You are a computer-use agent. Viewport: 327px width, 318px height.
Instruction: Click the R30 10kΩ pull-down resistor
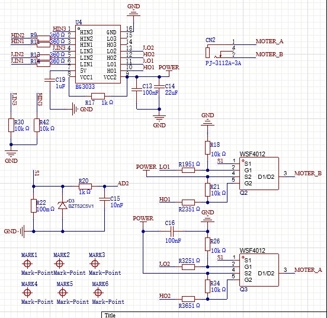point(11,126)
